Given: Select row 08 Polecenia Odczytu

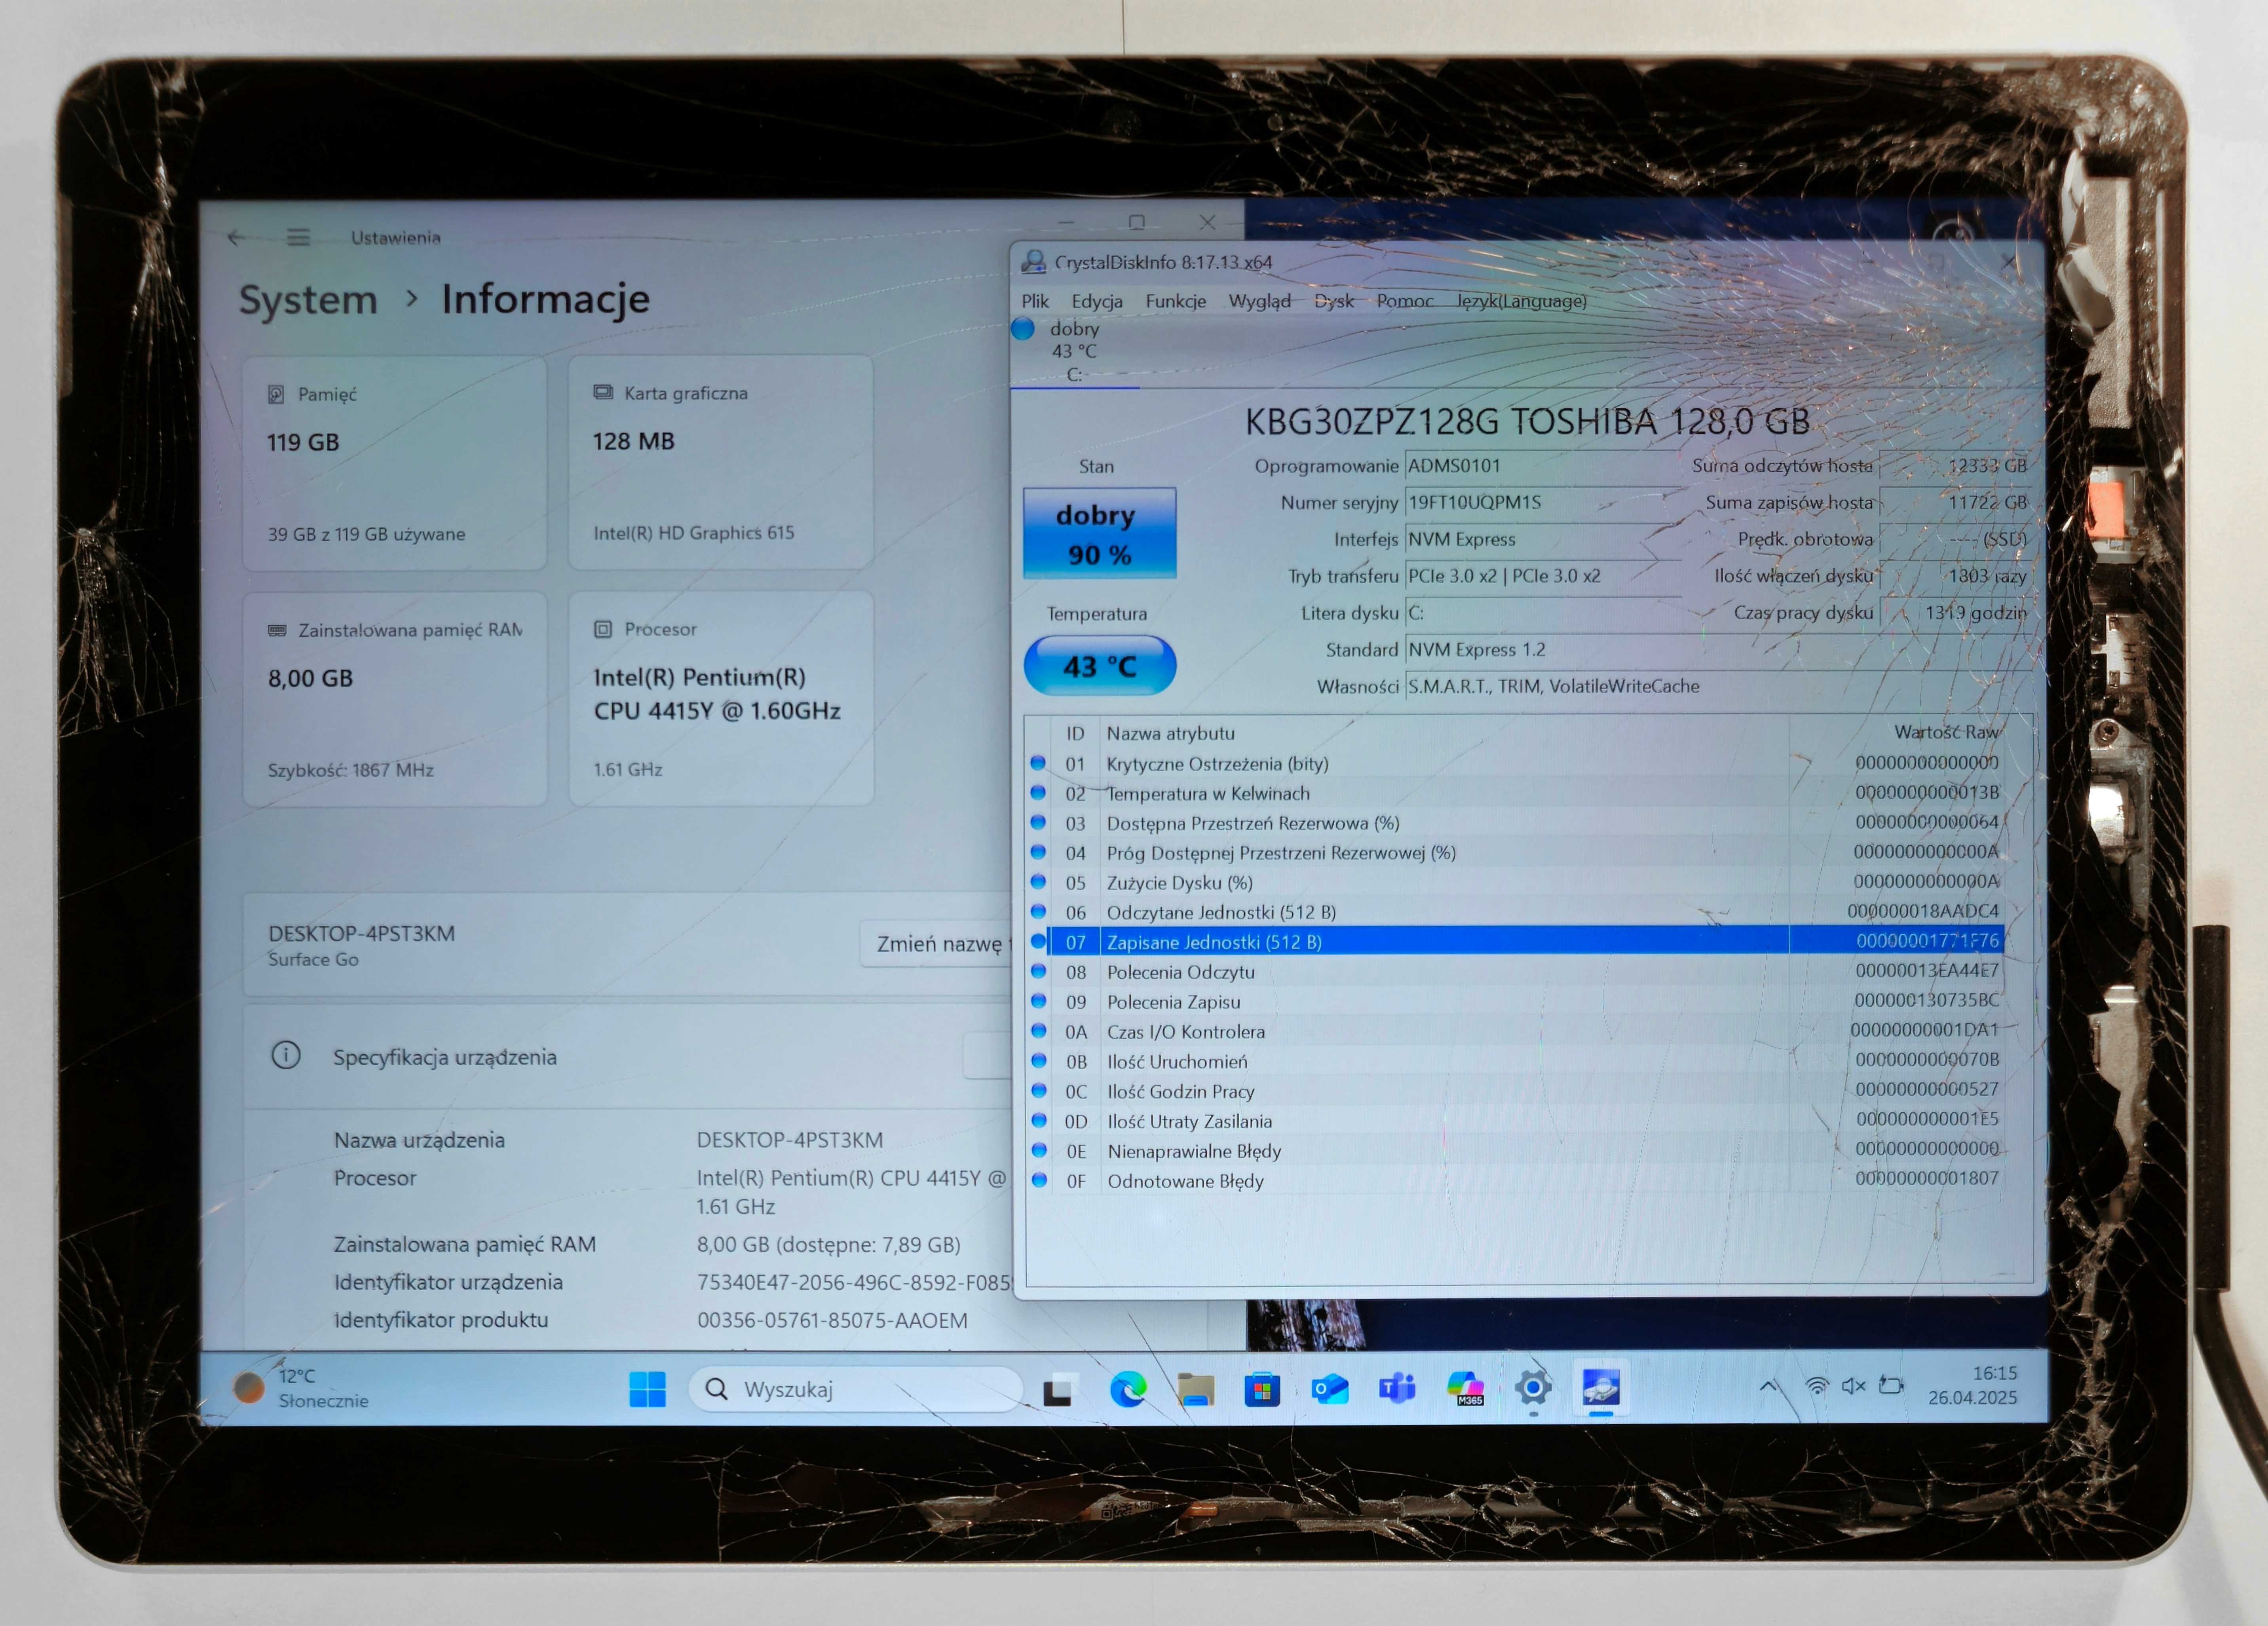Looking at the screenshot, I should coord(1515,971).
